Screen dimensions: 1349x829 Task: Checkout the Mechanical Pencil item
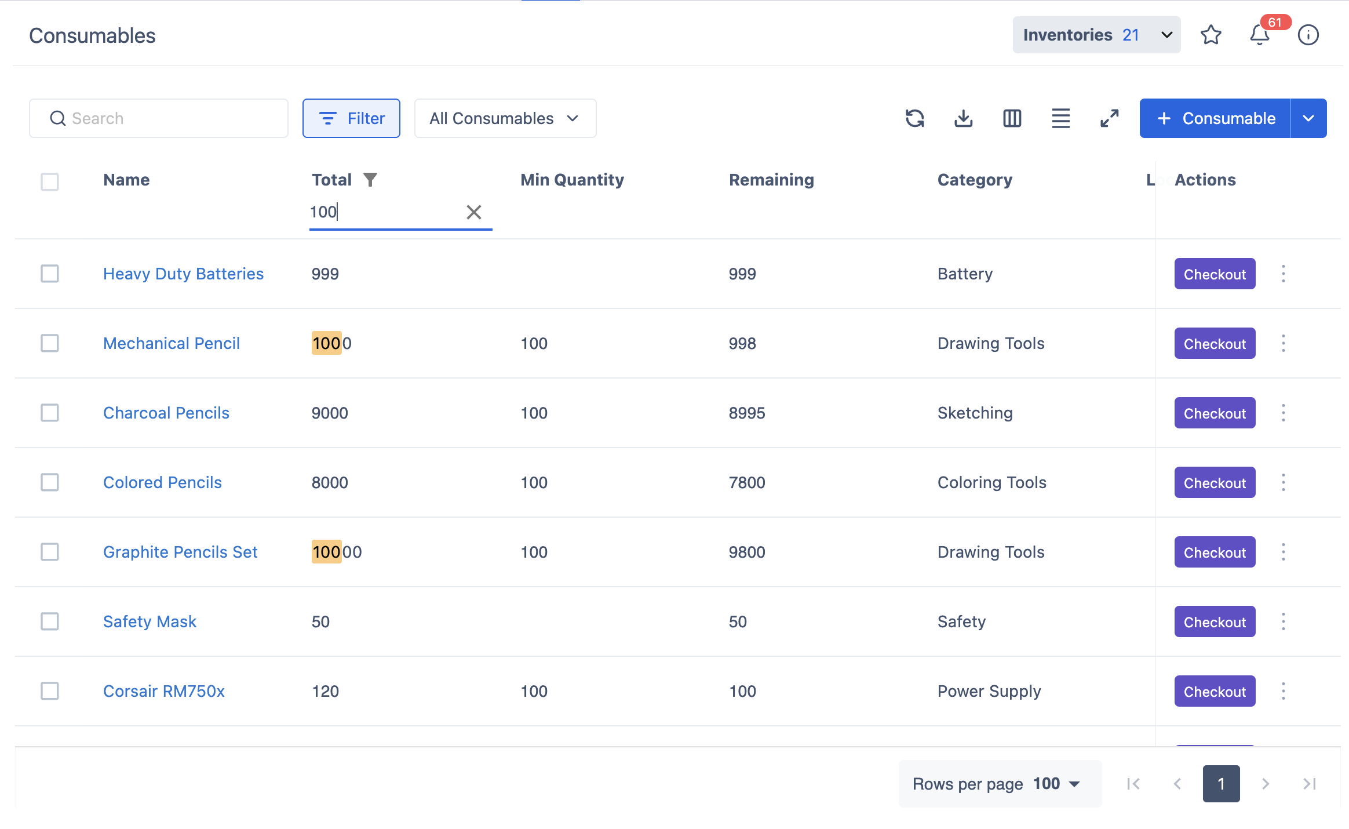1215,343
